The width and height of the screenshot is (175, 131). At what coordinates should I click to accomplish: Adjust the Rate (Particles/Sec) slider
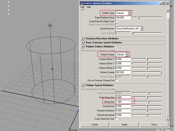[139, 17]
